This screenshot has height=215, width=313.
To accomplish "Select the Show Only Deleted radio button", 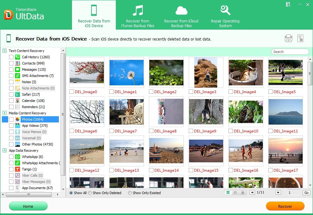I will 90,193.
